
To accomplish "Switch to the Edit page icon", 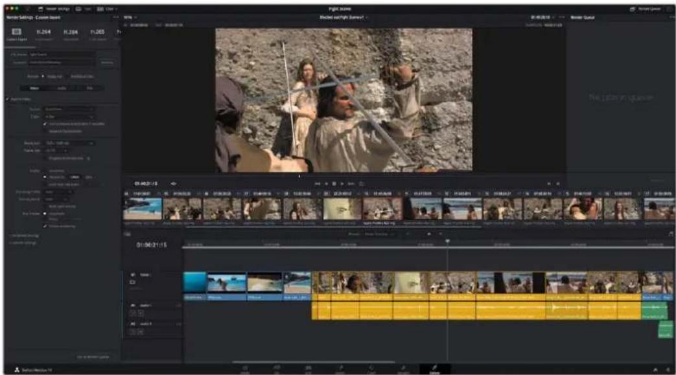I will pos(309,369).
